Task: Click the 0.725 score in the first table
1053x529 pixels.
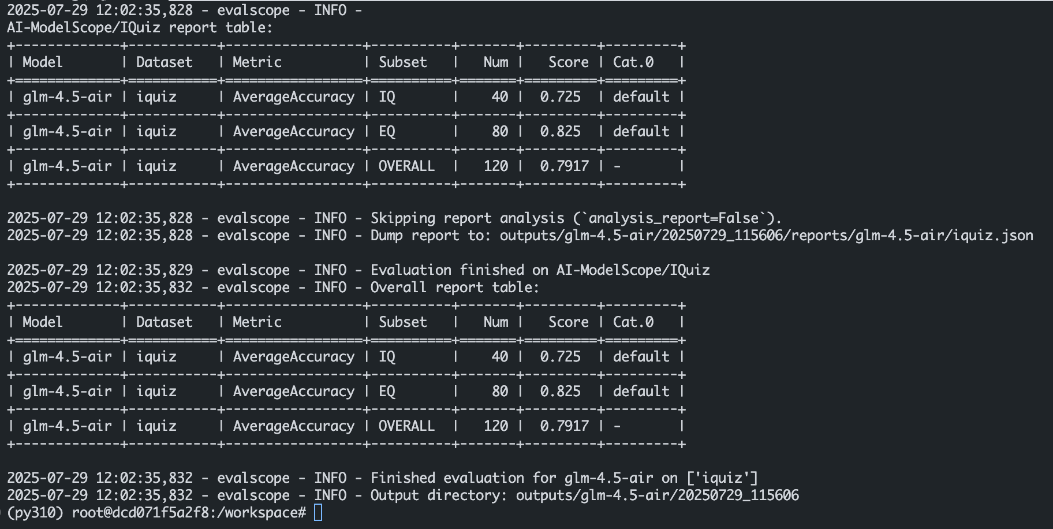Action: 560,96
